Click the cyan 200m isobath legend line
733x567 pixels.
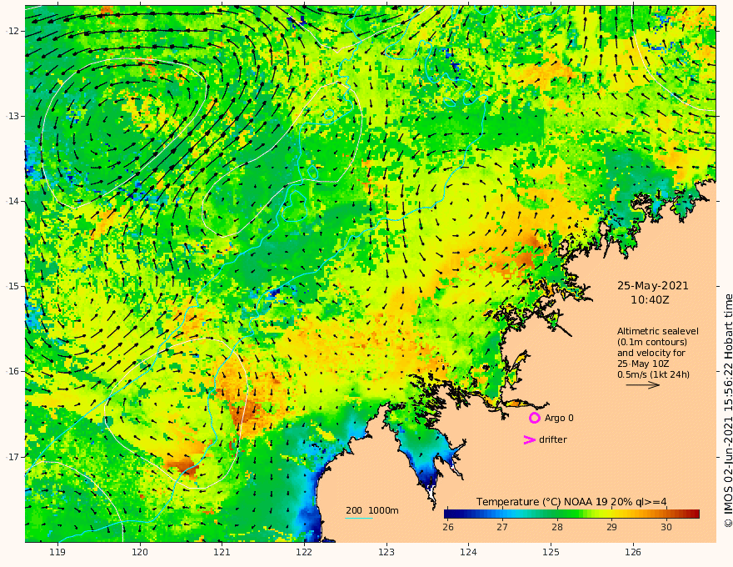tap(358, 518)
